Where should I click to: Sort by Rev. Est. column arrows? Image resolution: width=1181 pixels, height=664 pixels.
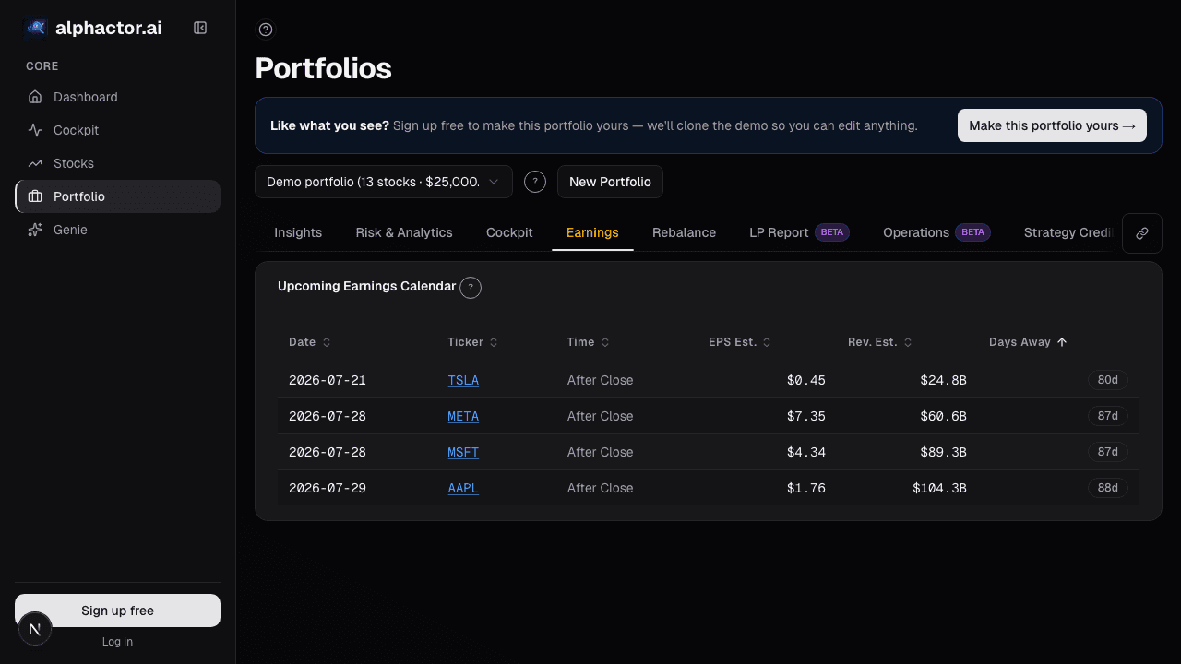tap(908, 342)
